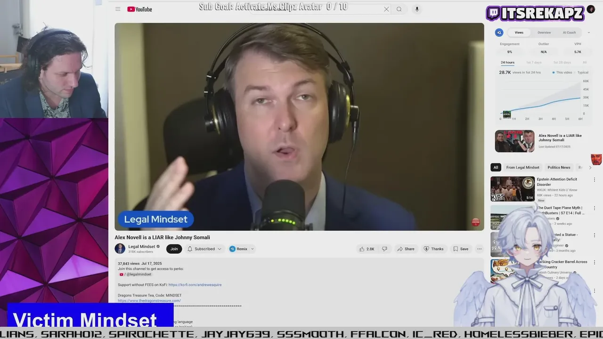This screenshot has height=339, width=603.
Task: Open the Legal Mindset channel avatar
Action: pyautogui.click(x=120, y=249)
